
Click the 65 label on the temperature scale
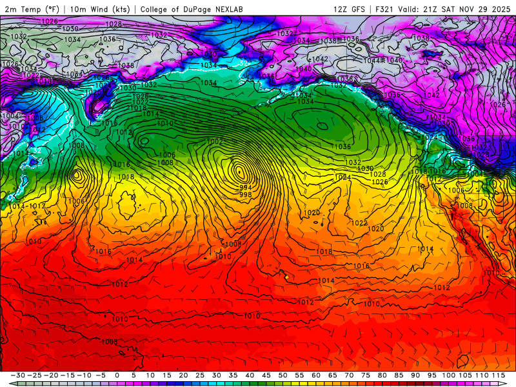332,375
